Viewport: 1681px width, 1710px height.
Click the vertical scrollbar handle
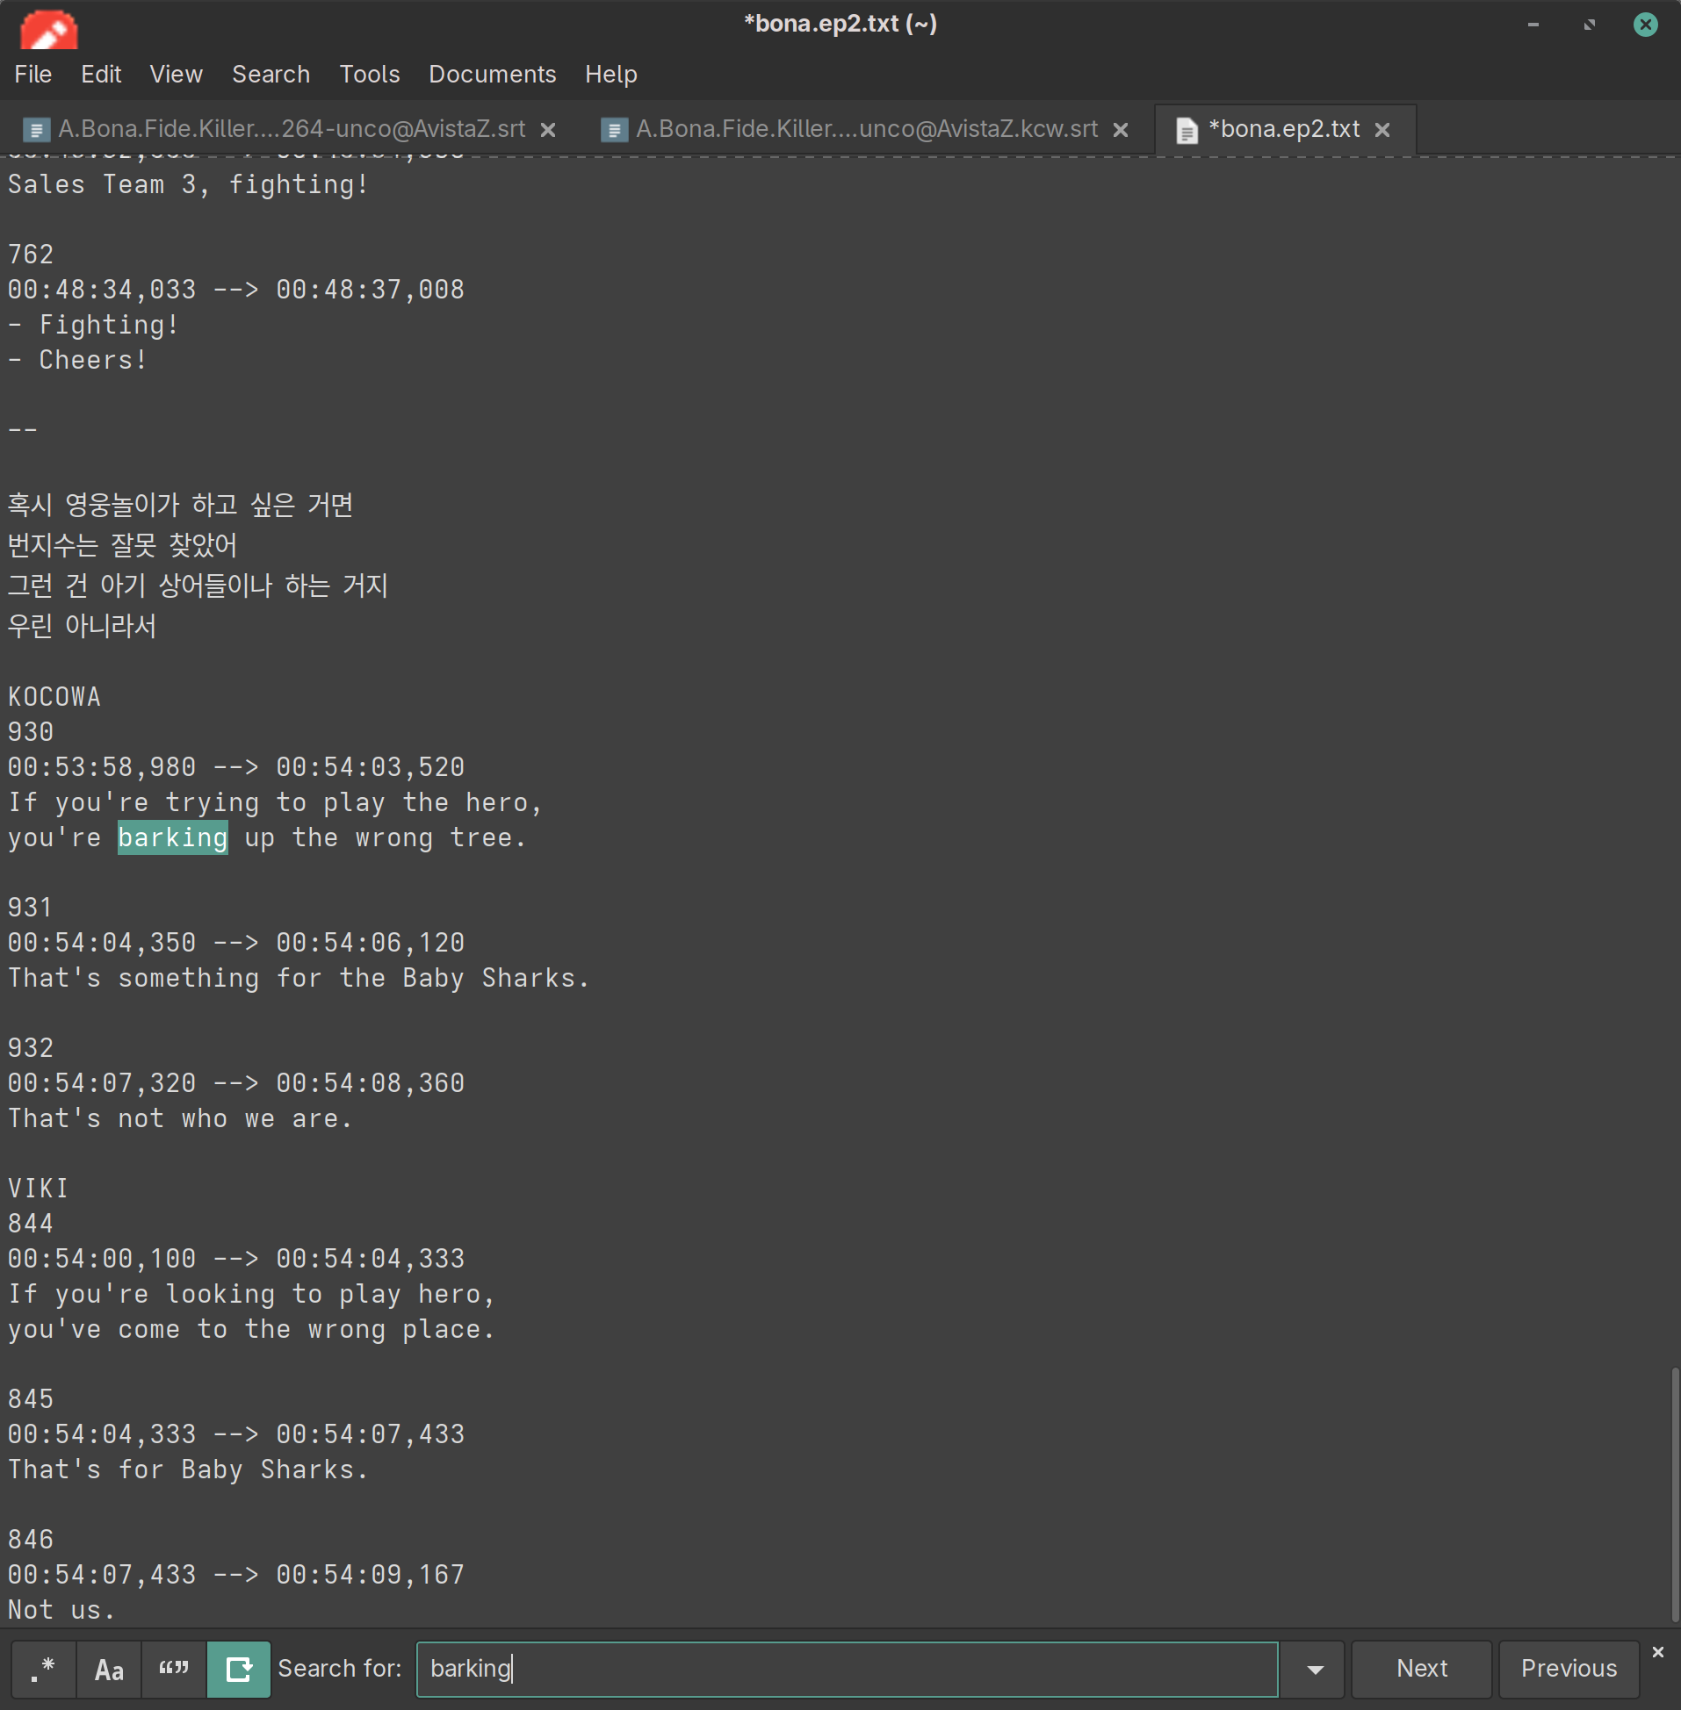point(1674,1493)
